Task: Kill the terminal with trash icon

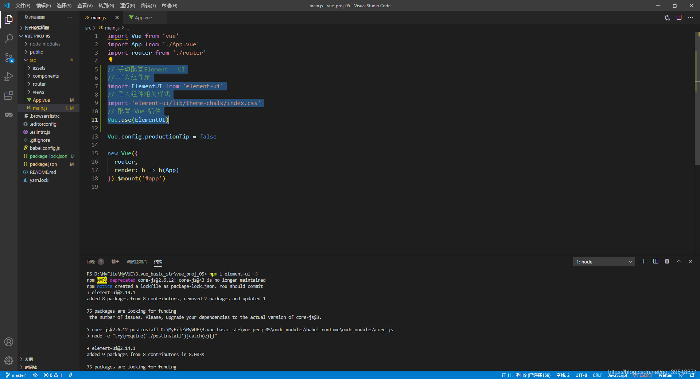Action: [667, 261]
